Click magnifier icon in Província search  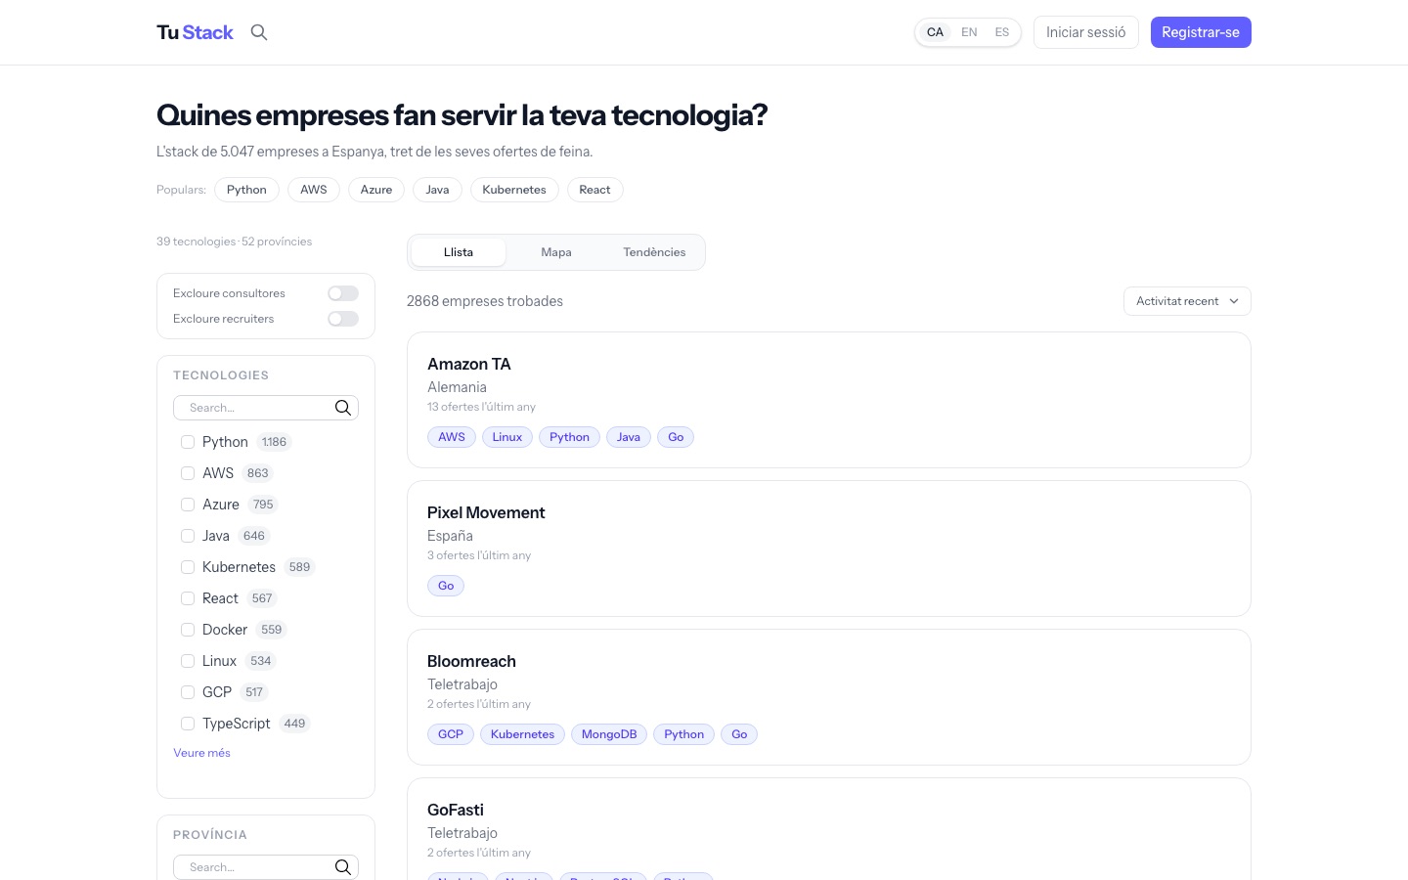click(x=343, y=867)
